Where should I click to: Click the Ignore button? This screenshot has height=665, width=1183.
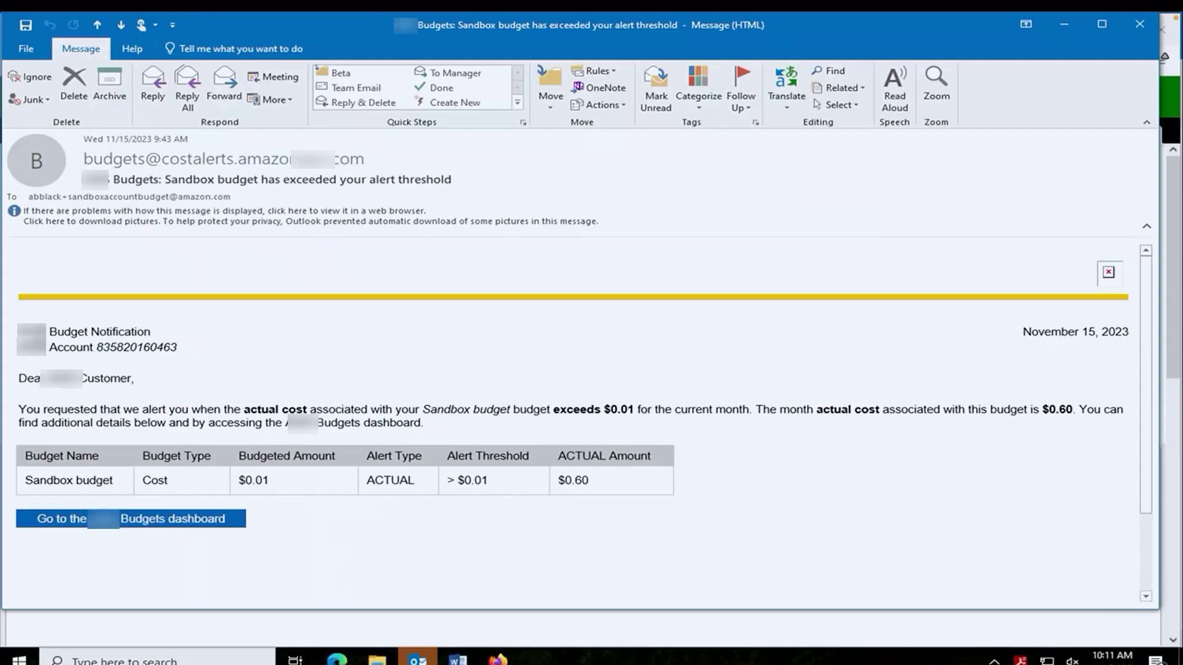(x=30, y=77)
